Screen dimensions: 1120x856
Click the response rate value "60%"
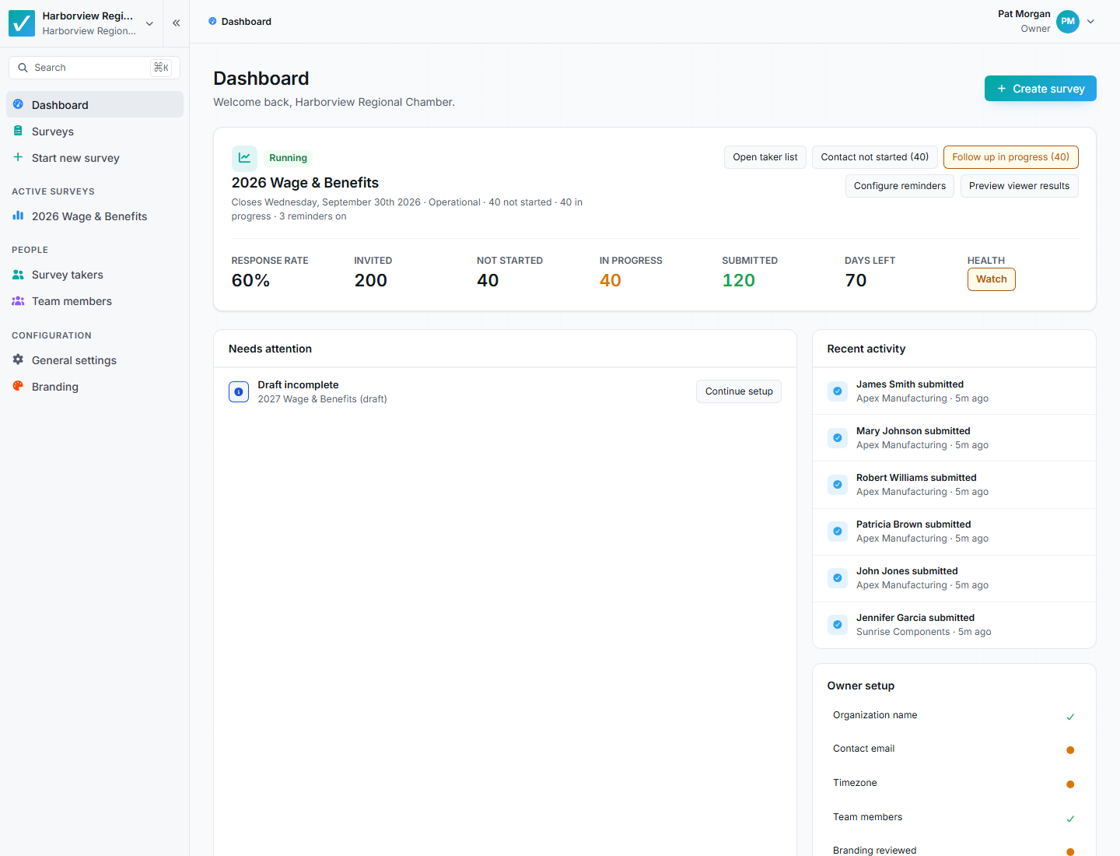250,280
